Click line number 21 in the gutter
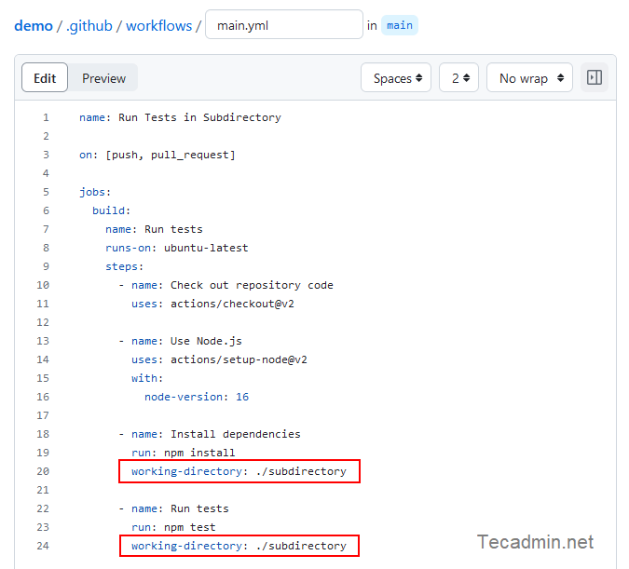The width and height of the screenshot is (629, 569). click(43, 490)
